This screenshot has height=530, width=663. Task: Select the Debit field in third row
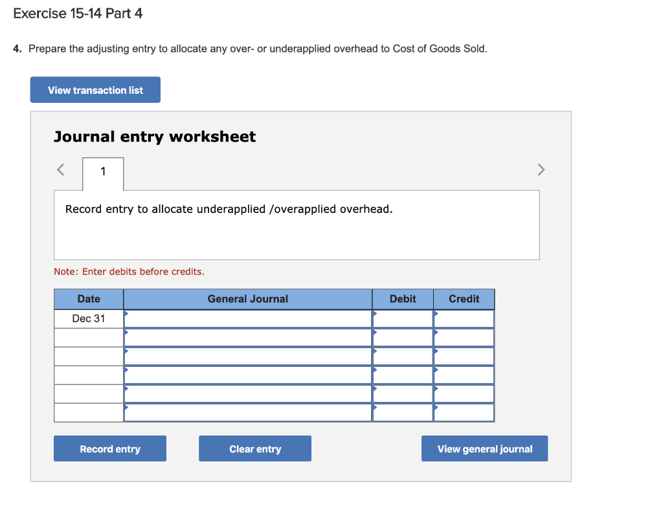(403, 357)
